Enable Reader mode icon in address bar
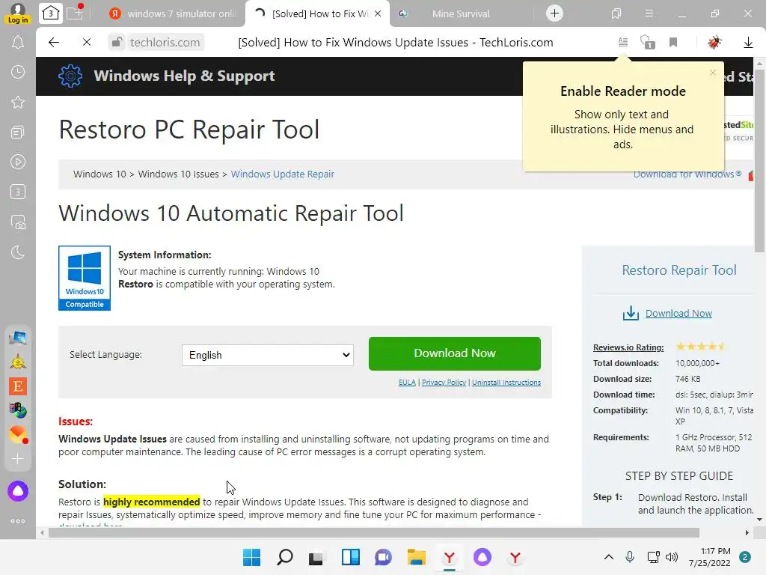This screenshot has height=575, width=766. coord(623,43)
